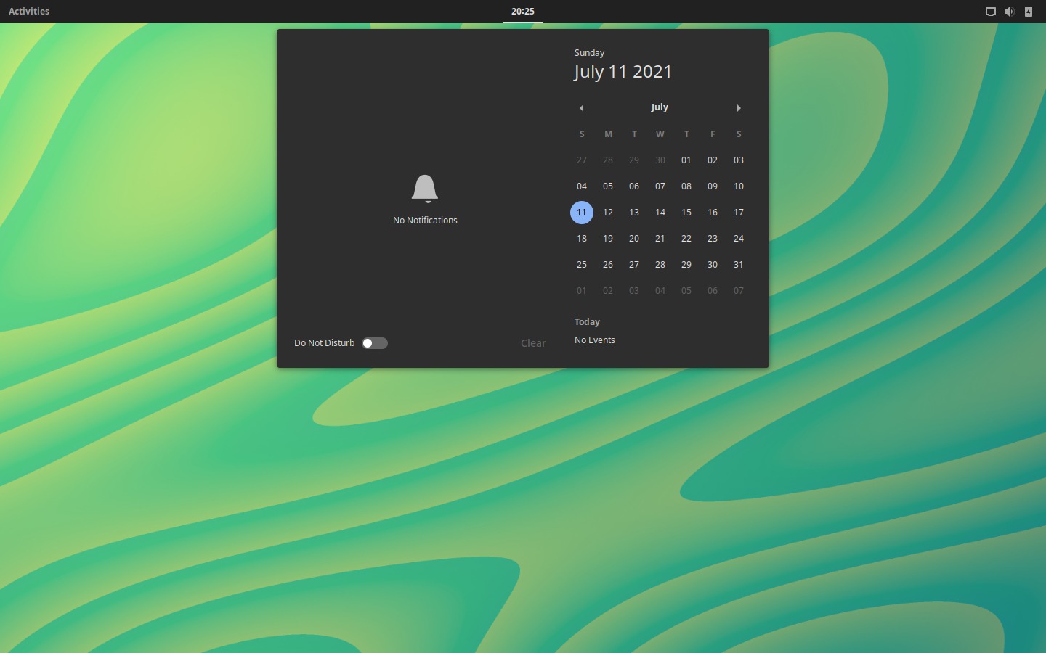Choose July 01 in the calendar

686,160
